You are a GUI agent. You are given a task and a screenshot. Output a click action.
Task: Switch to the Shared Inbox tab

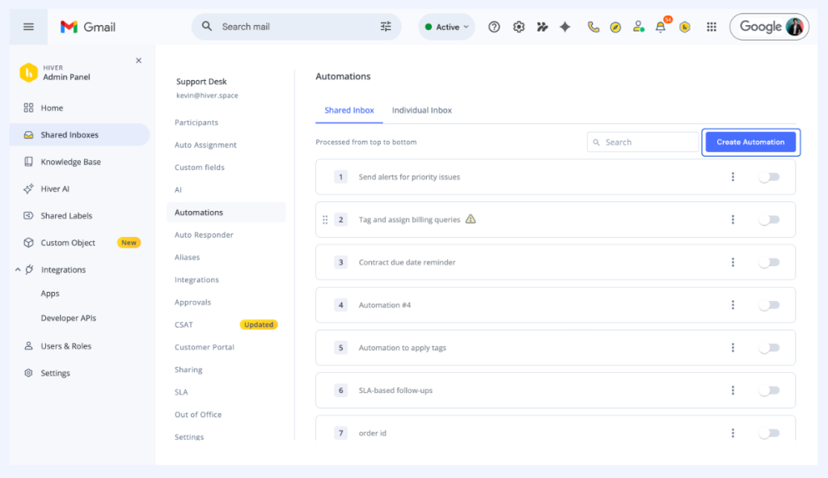(x=349, y=110)
